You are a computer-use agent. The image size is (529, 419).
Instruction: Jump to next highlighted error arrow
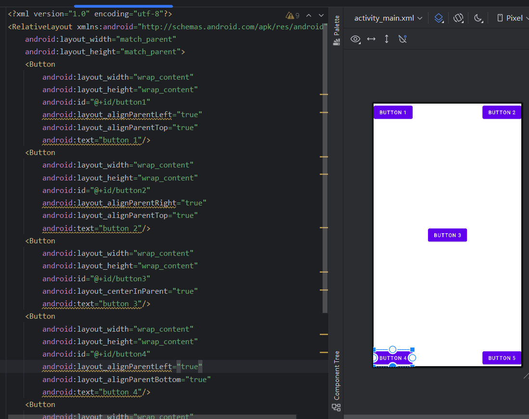coord(321,15)
